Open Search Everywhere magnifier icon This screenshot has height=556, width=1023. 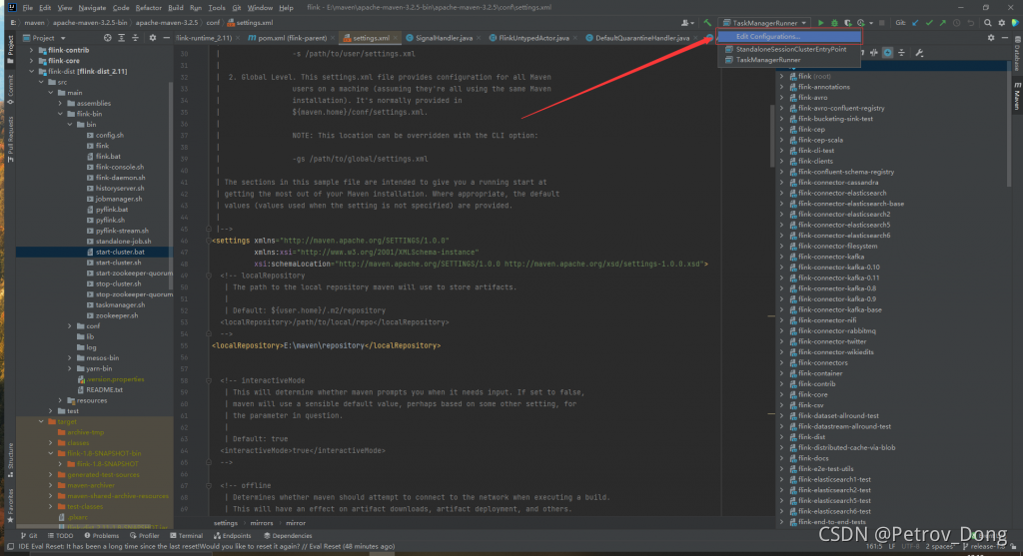988,23
